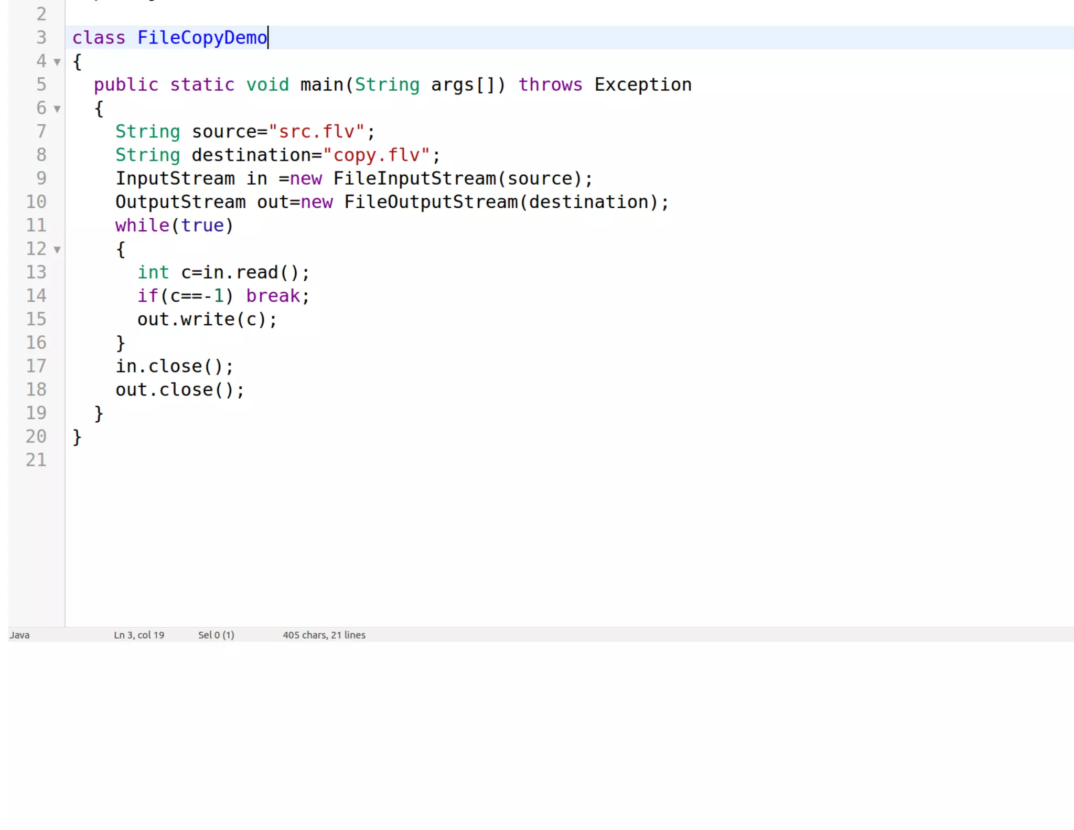Click line number 13 in the gutter
This screenshot has width=1074, height=830.
point(36,272)
